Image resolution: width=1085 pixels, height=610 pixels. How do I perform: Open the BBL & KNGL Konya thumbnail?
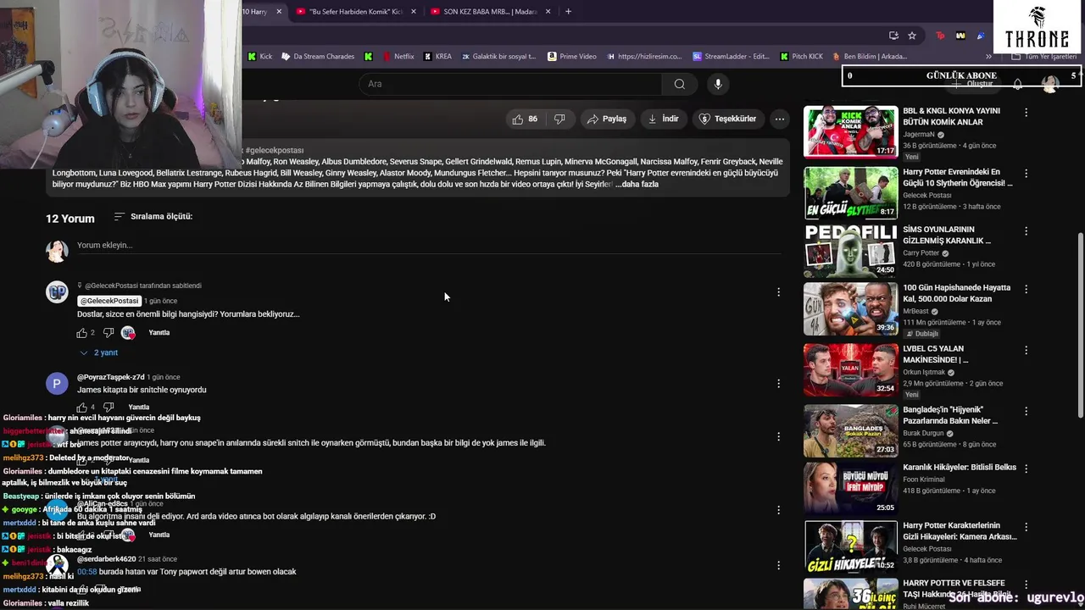pos(850,131)
